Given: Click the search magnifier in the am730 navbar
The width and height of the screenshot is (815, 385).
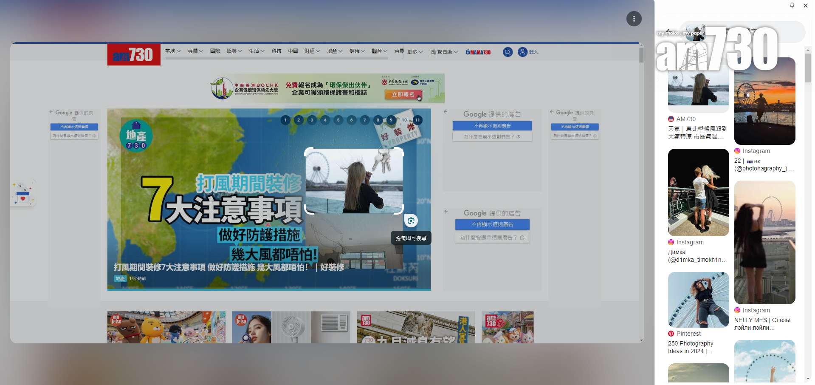Looking at the screenshot, I should [508, 52].
